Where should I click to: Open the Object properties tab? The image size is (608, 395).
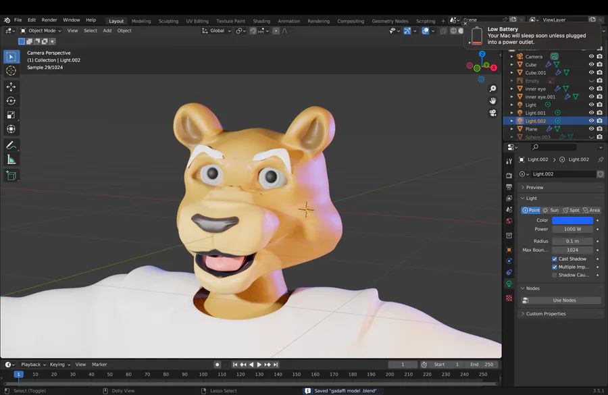point(509,250)
